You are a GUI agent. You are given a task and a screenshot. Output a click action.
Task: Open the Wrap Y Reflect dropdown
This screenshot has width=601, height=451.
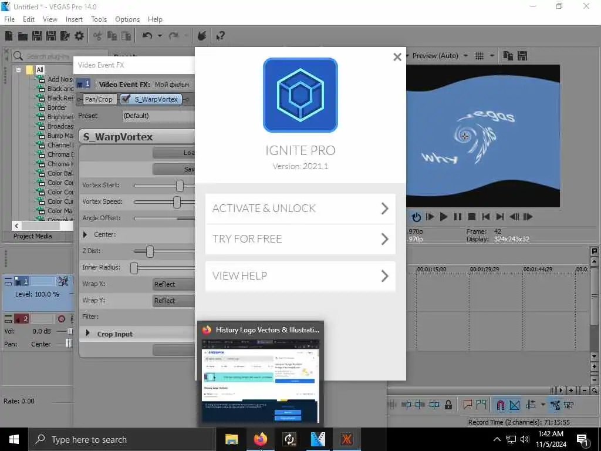174,301
